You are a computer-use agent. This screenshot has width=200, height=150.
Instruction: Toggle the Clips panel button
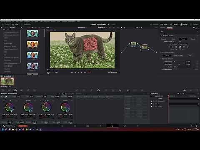[163, 25]
